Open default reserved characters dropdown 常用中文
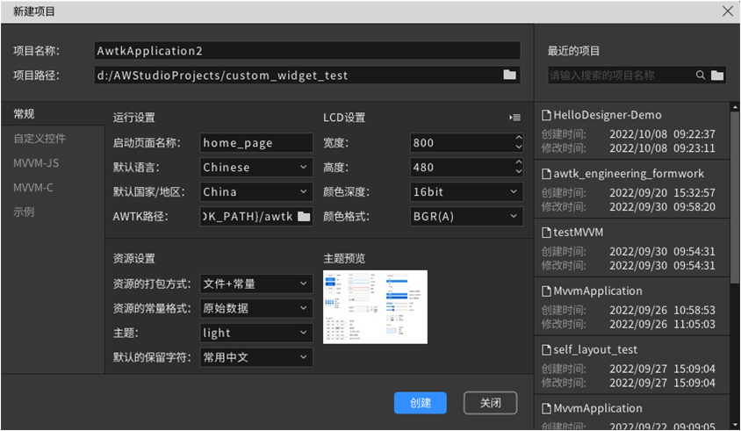 256,357
